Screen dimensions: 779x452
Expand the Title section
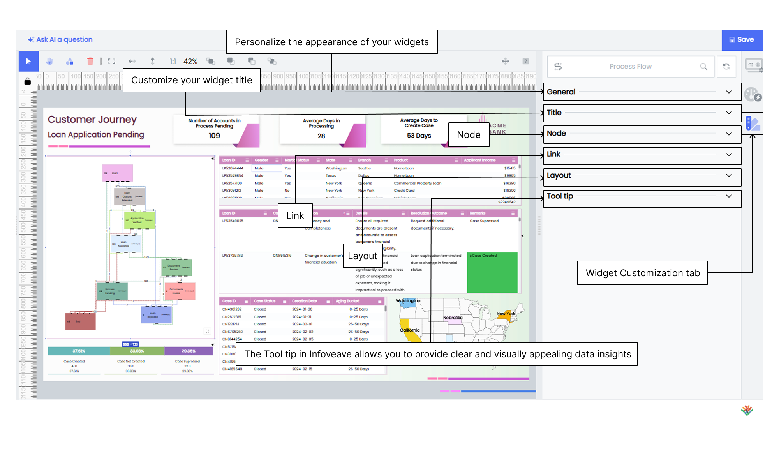coord(642,113)
